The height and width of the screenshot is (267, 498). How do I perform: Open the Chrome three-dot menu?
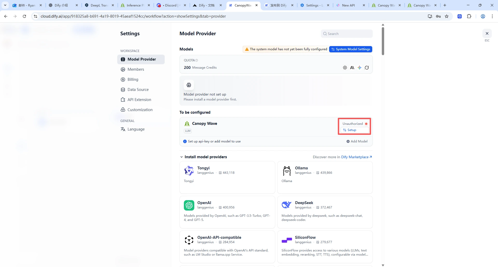click(x=492, y=16)
